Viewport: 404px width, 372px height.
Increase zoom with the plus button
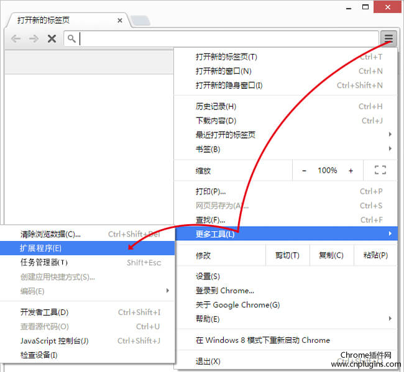[x=351, y=170]
